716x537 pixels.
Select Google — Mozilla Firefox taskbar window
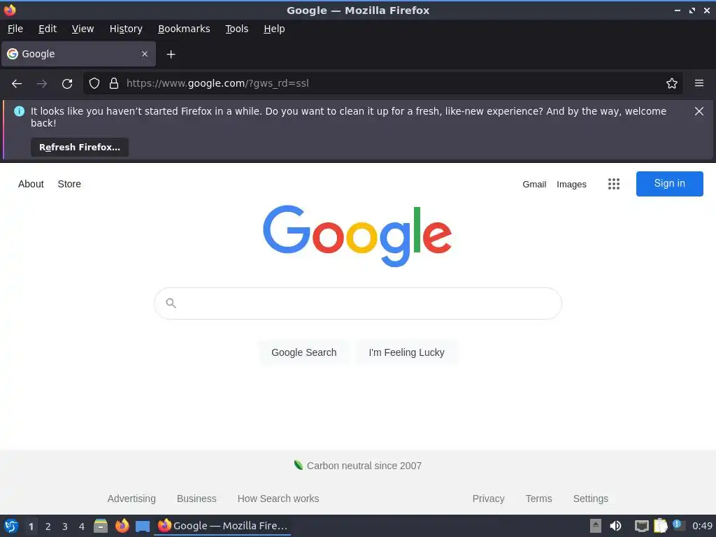[x=222, y=526]
